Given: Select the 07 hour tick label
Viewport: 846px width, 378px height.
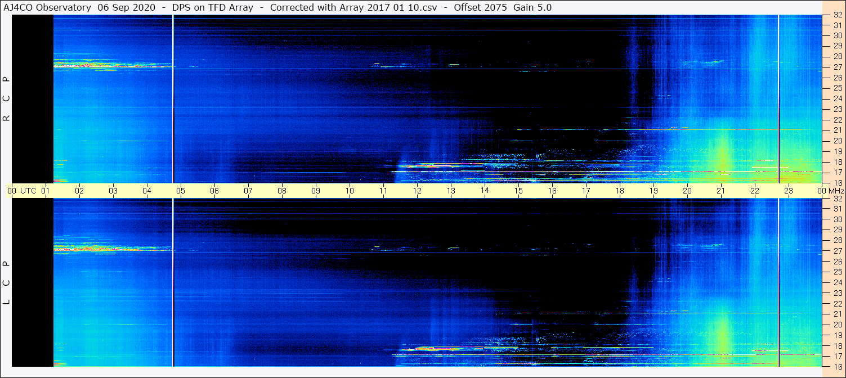Looking at the screenshot, I should click(248, 191).
